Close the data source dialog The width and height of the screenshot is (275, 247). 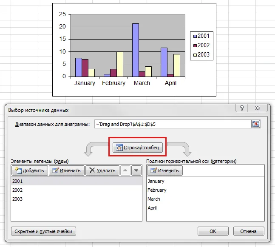click(258, 108)
